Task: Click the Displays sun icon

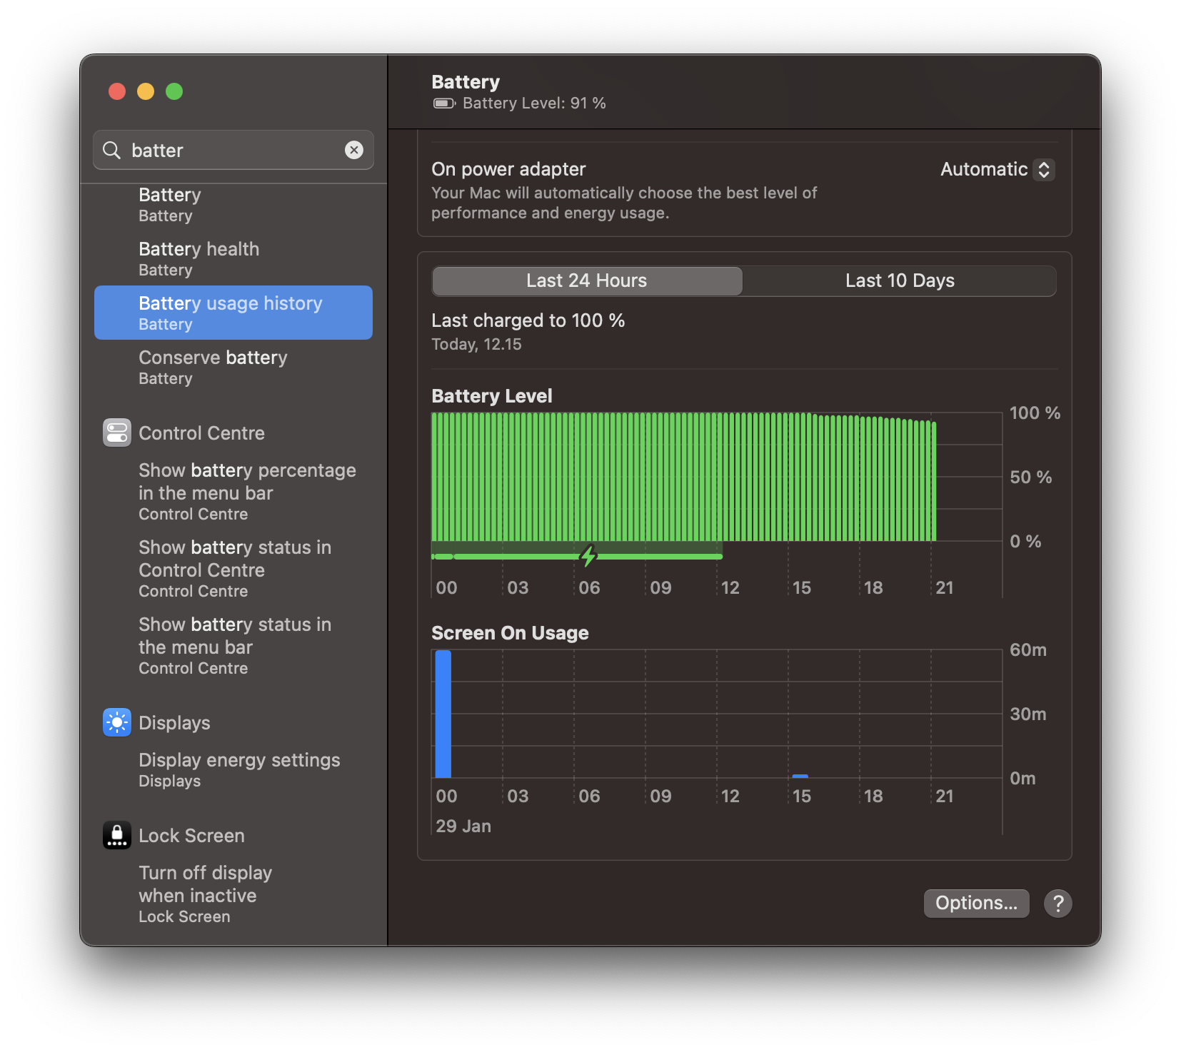Action: pyautogui.click(x=117, y=722)
